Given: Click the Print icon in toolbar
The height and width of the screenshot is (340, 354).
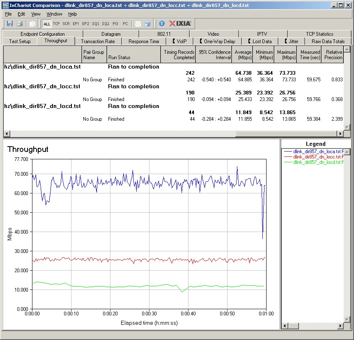Looking at the screenshot, I should click(20, 23).
